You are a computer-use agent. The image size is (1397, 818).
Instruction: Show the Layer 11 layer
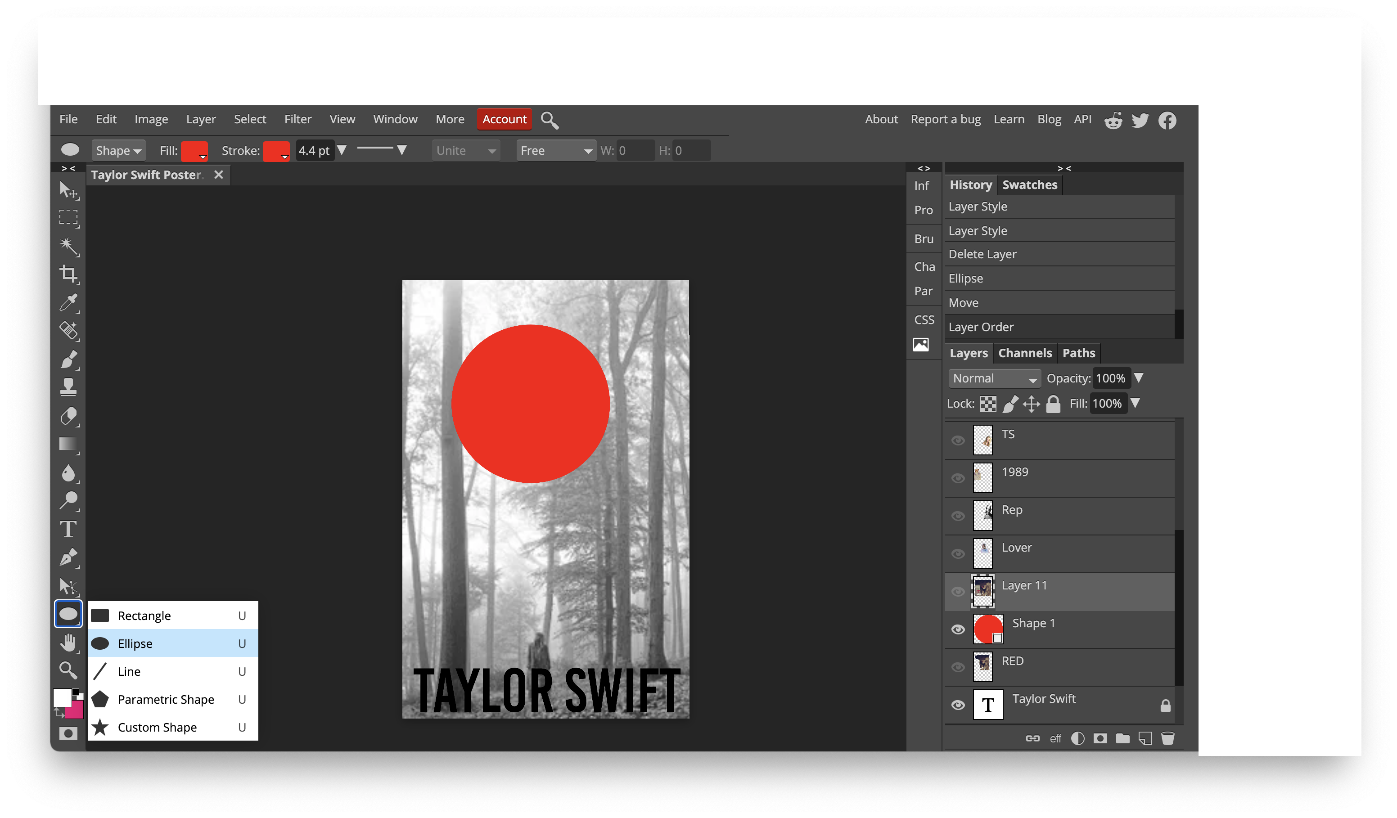[958, 592]
